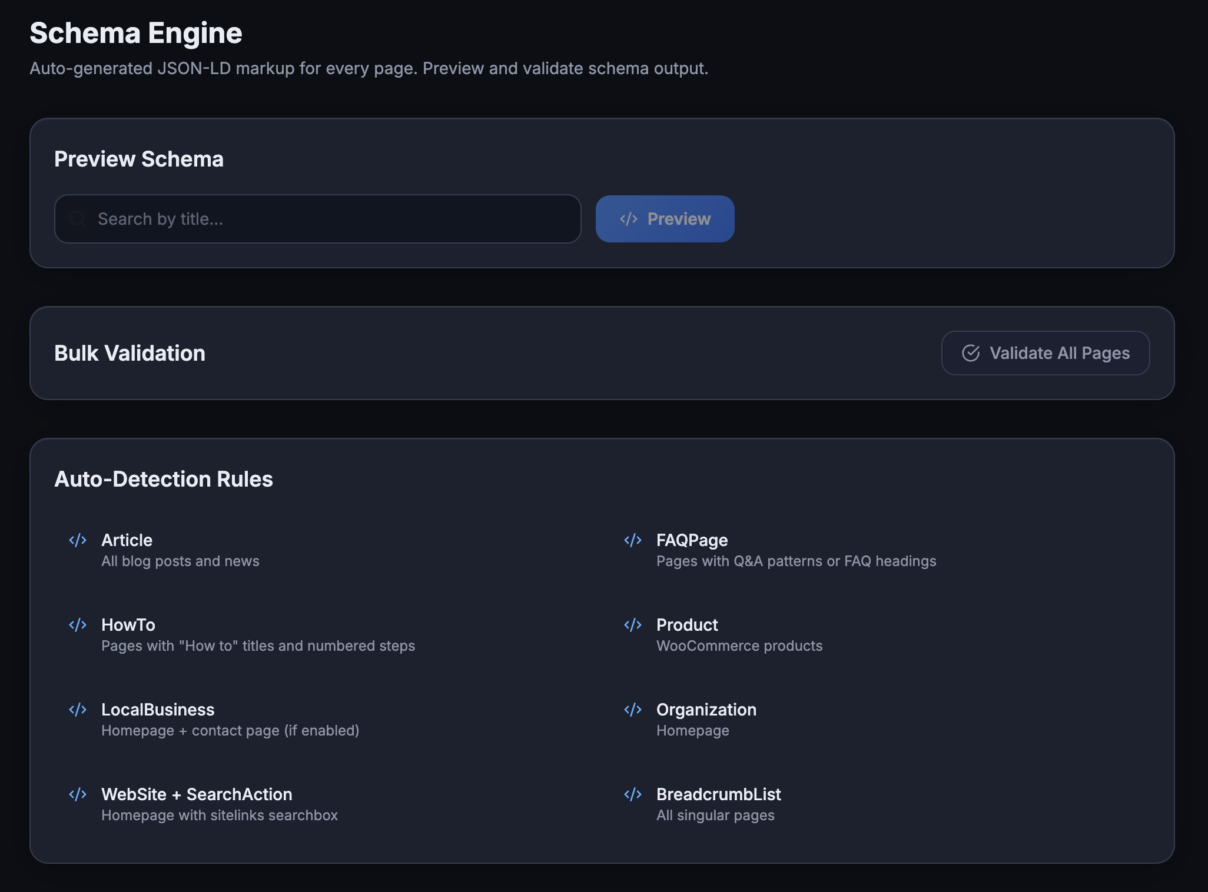Click the code icon beside Article rule
Image resolution: width=1208 pixels, height=892 pixels.
(x=78, y=540)
